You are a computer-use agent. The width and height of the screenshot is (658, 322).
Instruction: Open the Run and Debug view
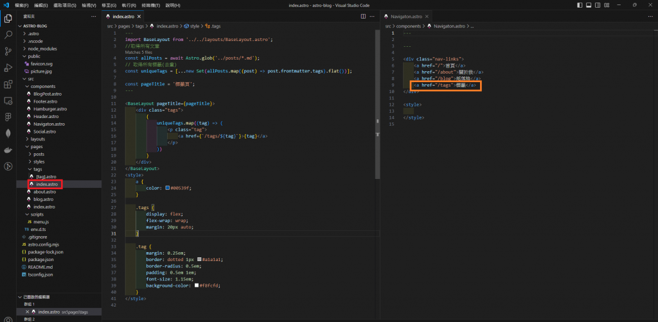pyautogui.click(x=8, y=68)
